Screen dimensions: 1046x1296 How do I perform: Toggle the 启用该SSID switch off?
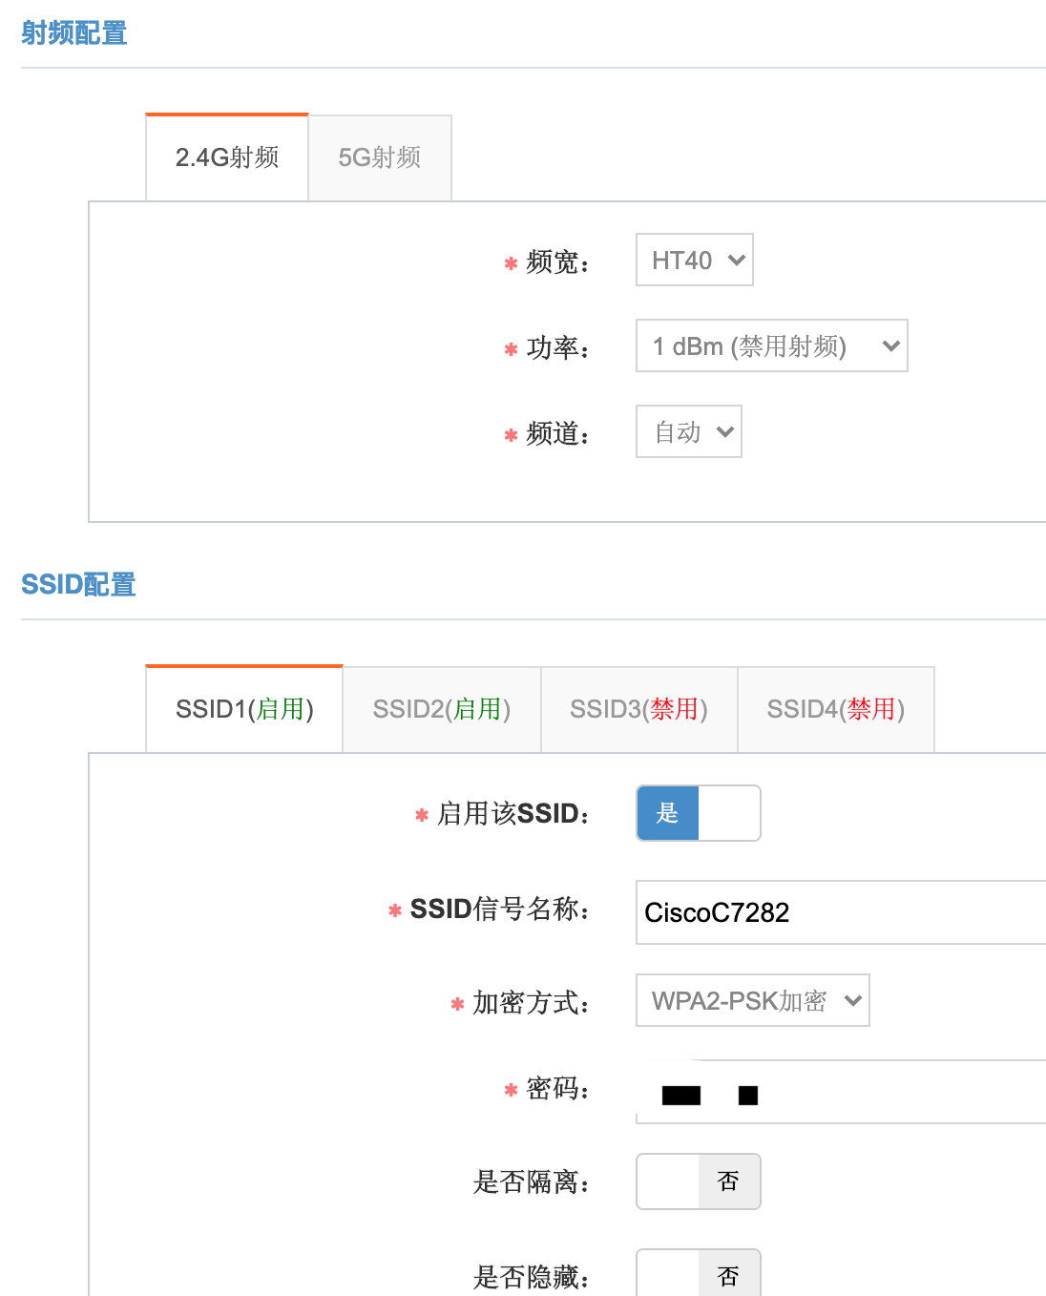point(698,813)
